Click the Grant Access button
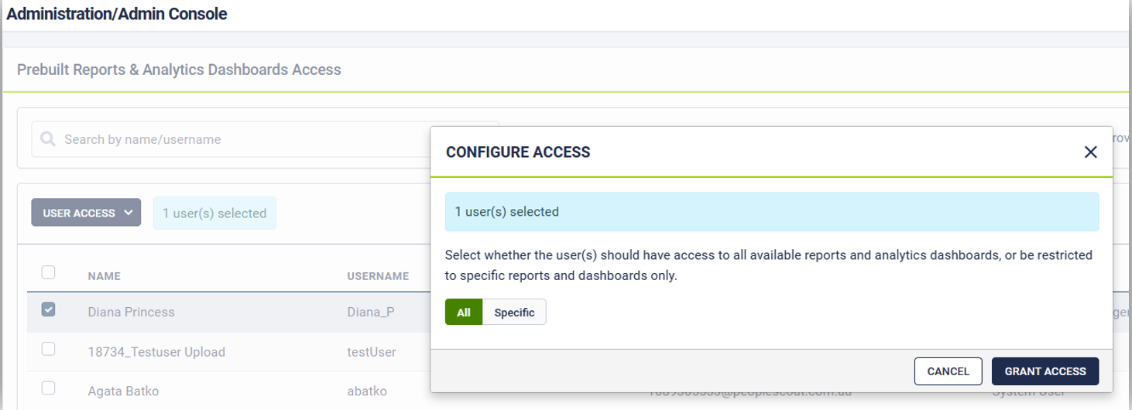 pos(1045,371)
